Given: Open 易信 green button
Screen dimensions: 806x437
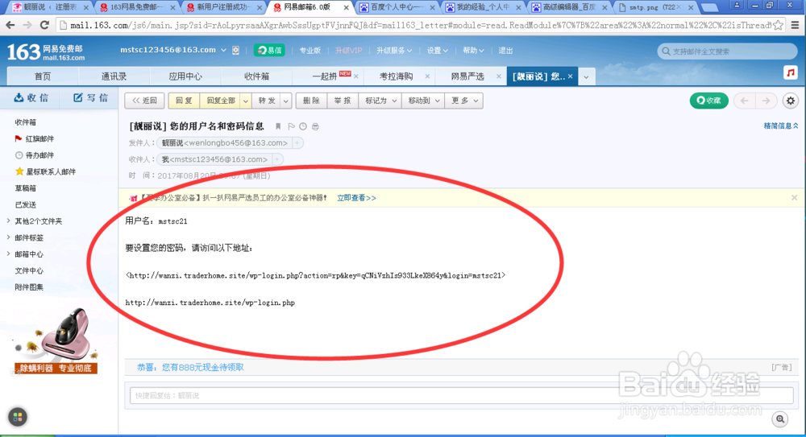Looking at the screenshot, I should tap(269, 51).
